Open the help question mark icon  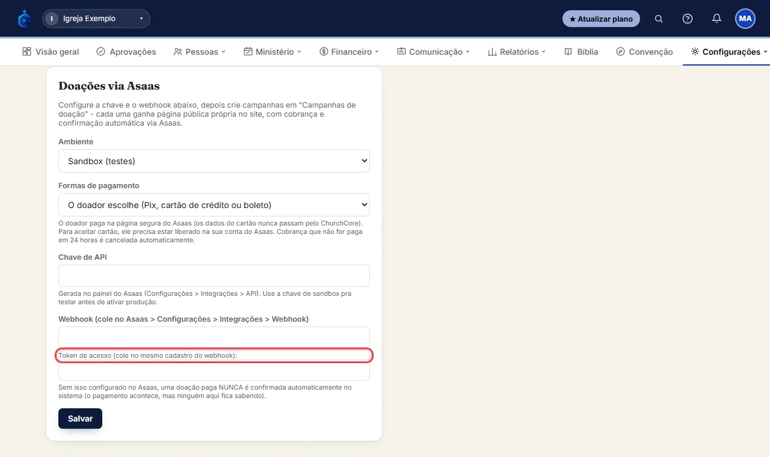tap(688, 19)
